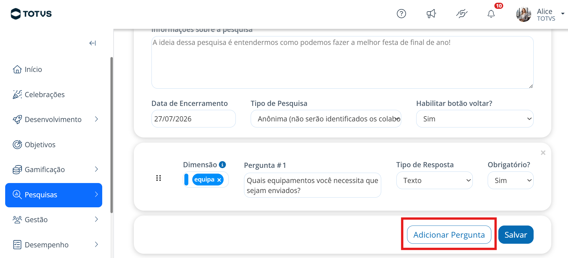The height and width of the screenshot is (258, 568).
Task: Open the Habilitar botão voltar dropdown
Action: [x=475, y=119]
